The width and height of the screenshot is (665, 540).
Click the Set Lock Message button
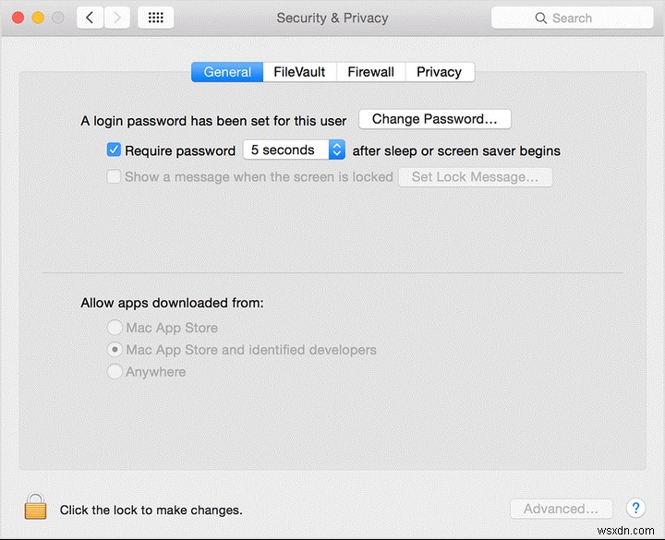[475, 176]
